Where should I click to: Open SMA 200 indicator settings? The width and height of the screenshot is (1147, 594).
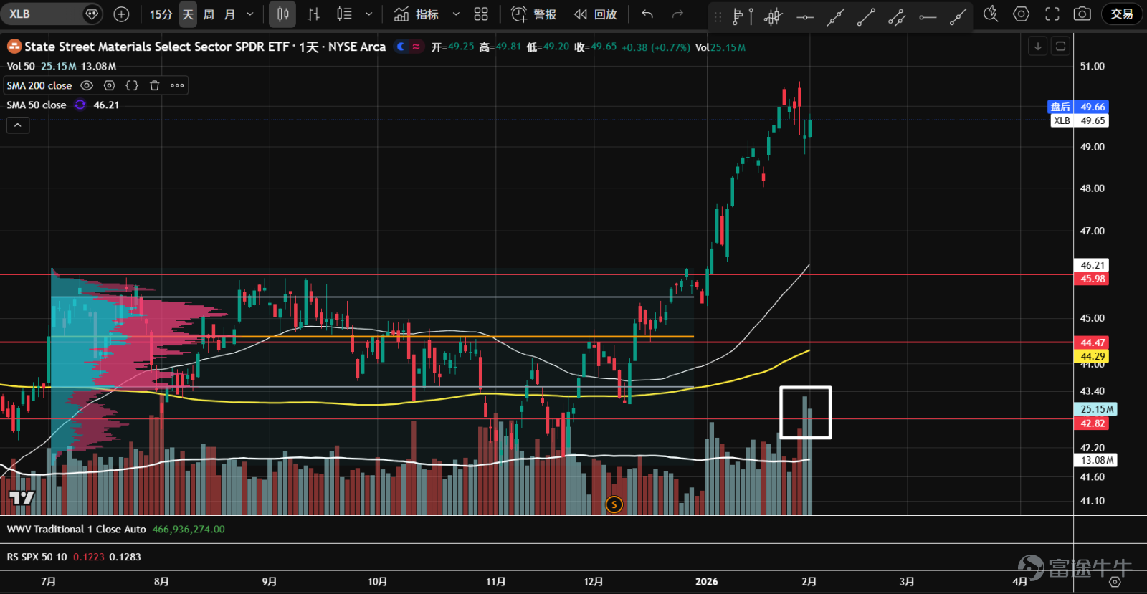pos(109,85)
